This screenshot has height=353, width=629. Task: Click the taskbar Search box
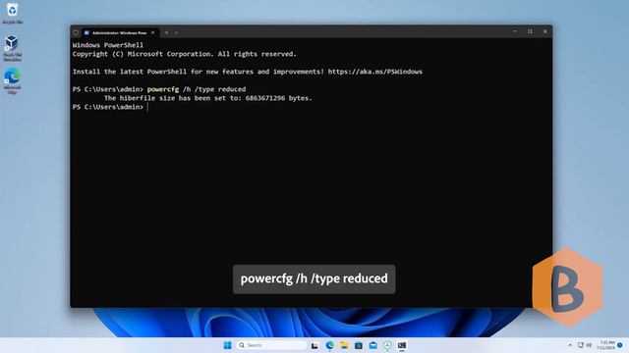tap(271, 345)
